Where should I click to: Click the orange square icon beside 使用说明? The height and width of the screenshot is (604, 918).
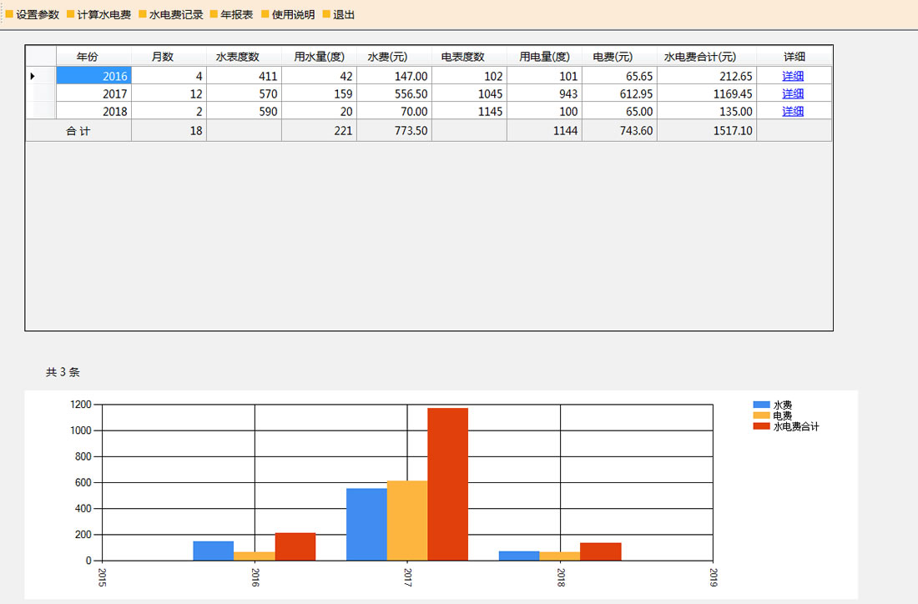[265, 14]
